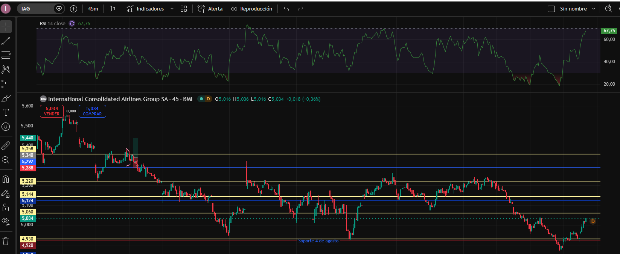Image resolution: width=620 pixels, height=254 pixels.
Task: Open the layout selection square icon
Action: (x=551, y=9)
